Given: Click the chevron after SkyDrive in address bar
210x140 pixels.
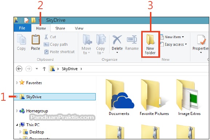Looking at the screenshot, I should pos(81,69).
